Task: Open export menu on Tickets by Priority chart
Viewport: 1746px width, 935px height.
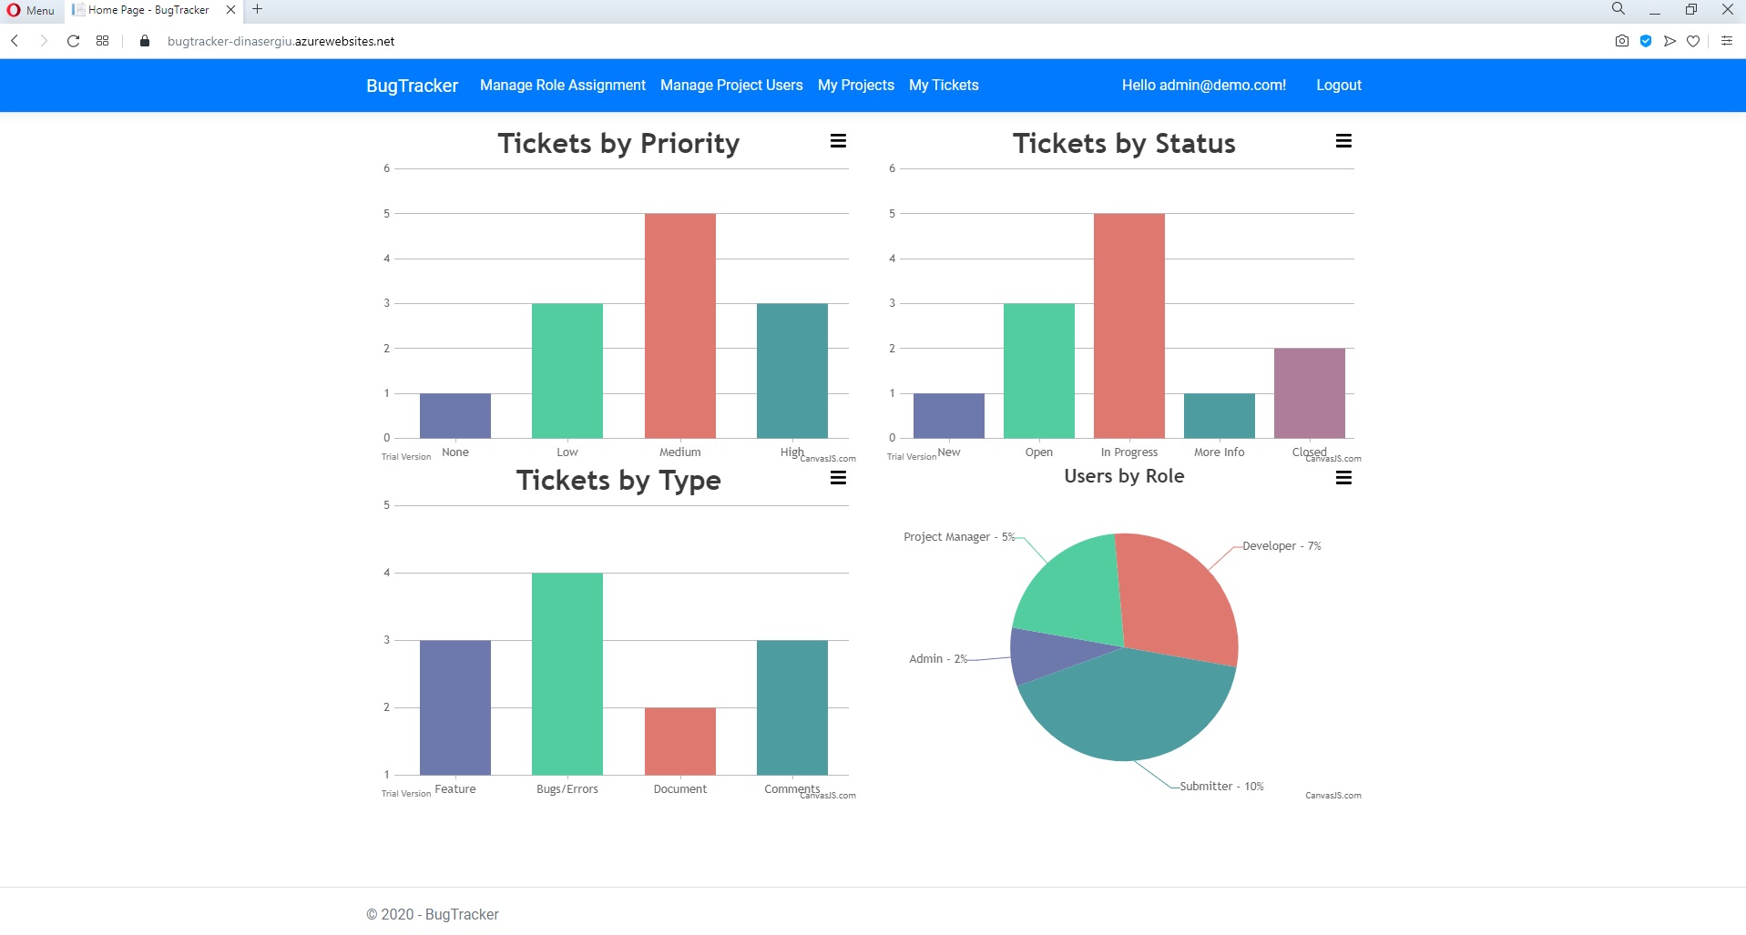Action: click(x=838, y=140)
